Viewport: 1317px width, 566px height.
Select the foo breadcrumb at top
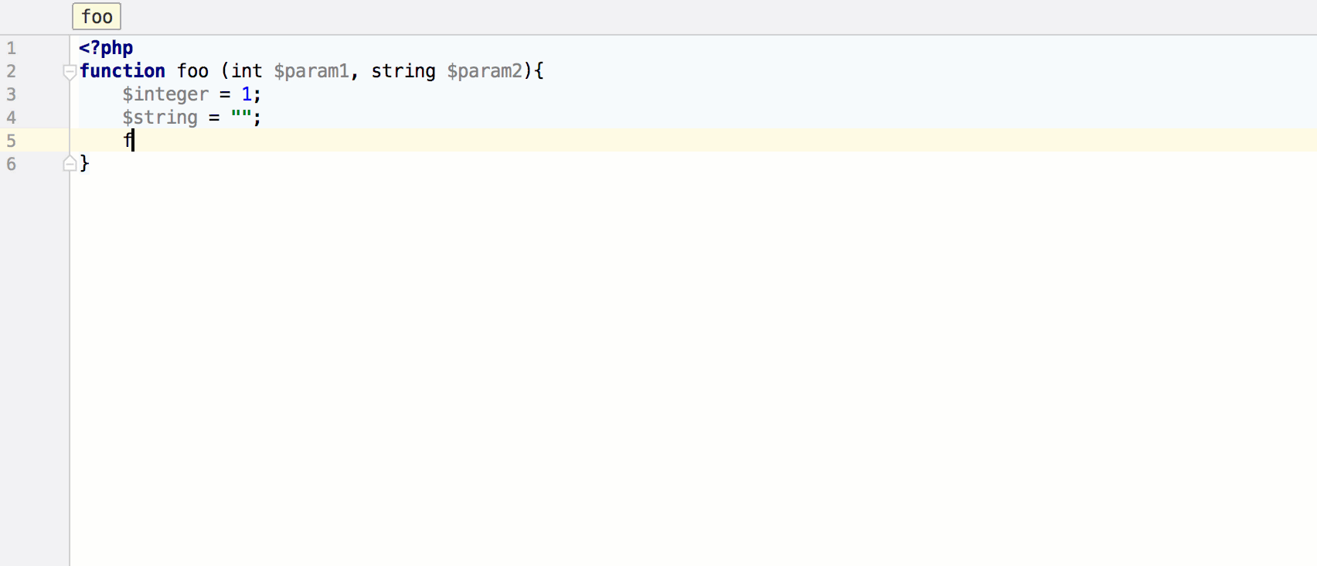click(x=97, y=16)
